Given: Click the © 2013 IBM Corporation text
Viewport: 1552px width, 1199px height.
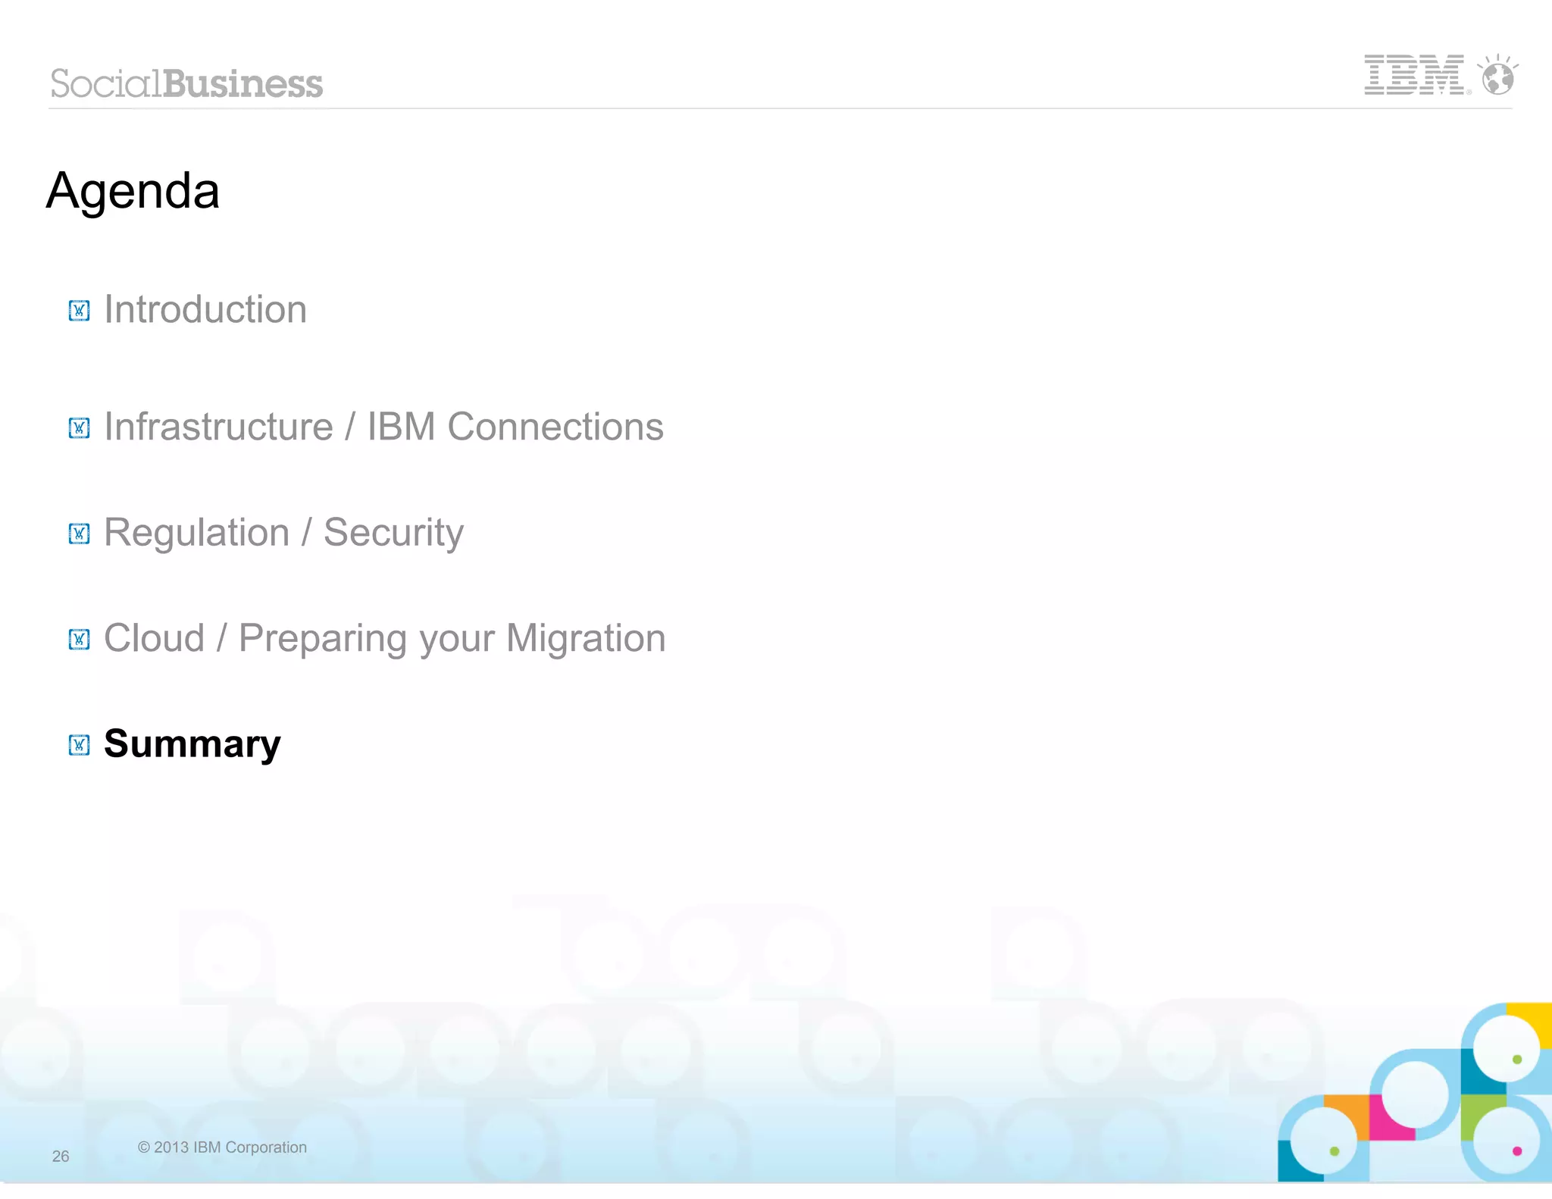Looking at the screenshot, I should click(222, 1147).
